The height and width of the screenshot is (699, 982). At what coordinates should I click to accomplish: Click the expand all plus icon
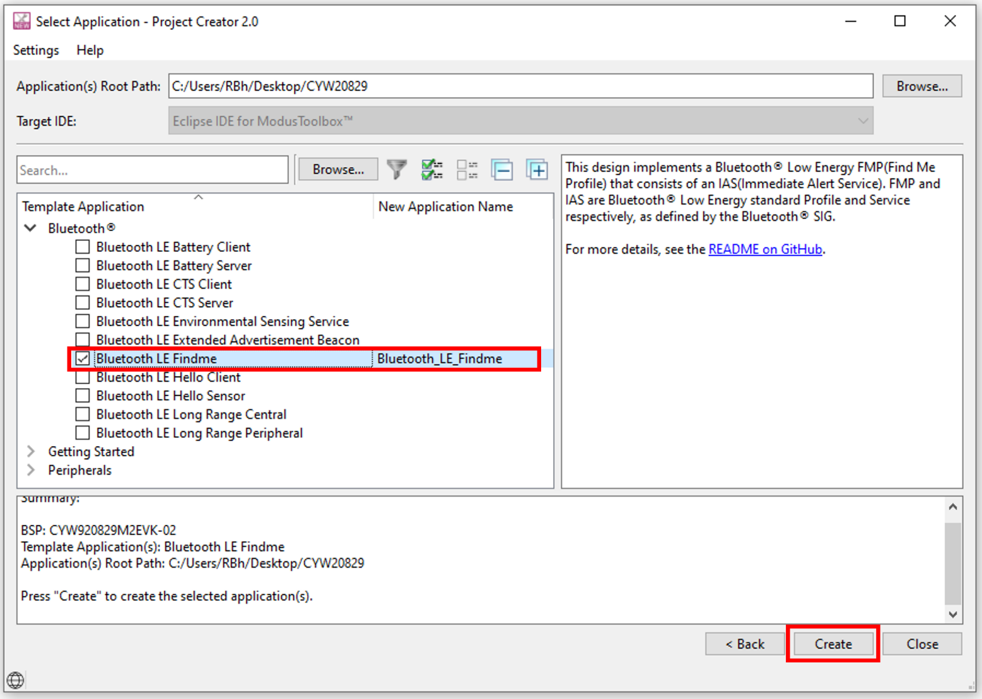[537, 169]
